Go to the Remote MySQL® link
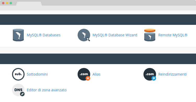The height and width of the screenshot is (102, 196). click(173, 35)
